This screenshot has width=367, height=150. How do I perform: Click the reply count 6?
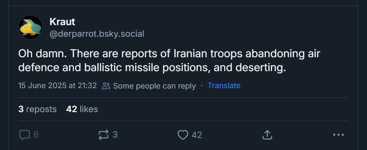click(x=36, y=135)
